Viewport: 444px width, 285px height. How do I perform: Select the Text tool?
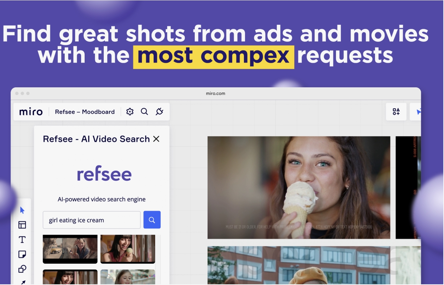coord(22,240)
